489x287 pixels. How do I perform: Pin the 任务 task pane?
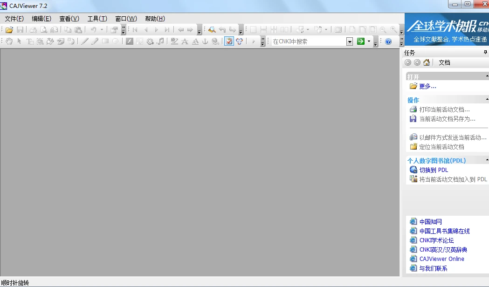485,52
